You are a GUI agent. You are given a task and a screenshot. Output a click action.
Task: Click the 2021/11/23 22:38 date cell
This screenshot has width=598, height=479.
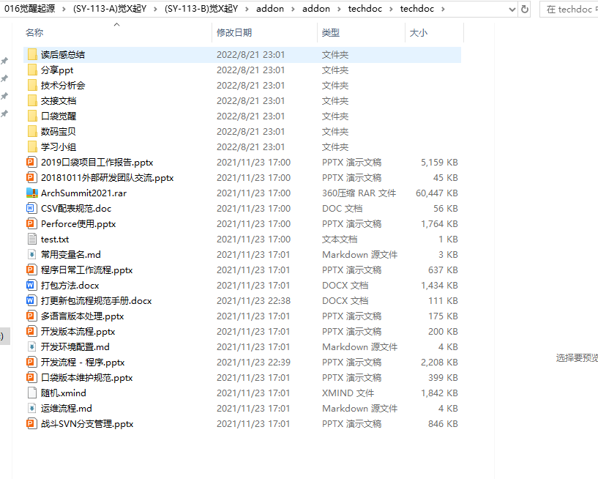click(x=253, y=301)
